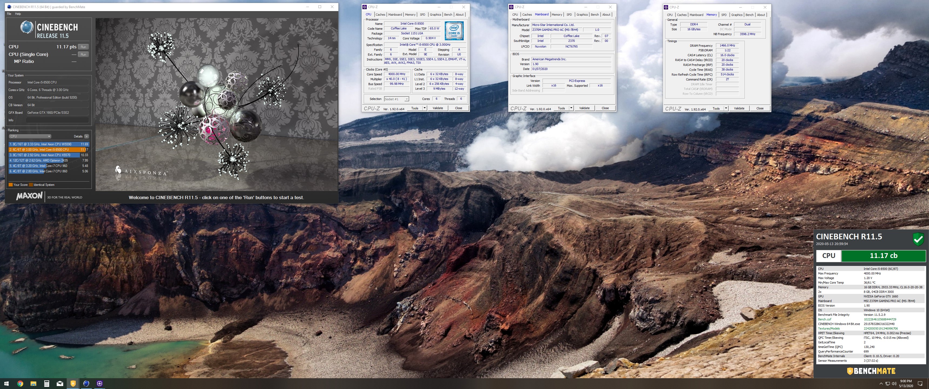The height and width of the screenshot is (389, 929).
Task: Click the rendered Cinebench scene image
Action: click(216, 105)
